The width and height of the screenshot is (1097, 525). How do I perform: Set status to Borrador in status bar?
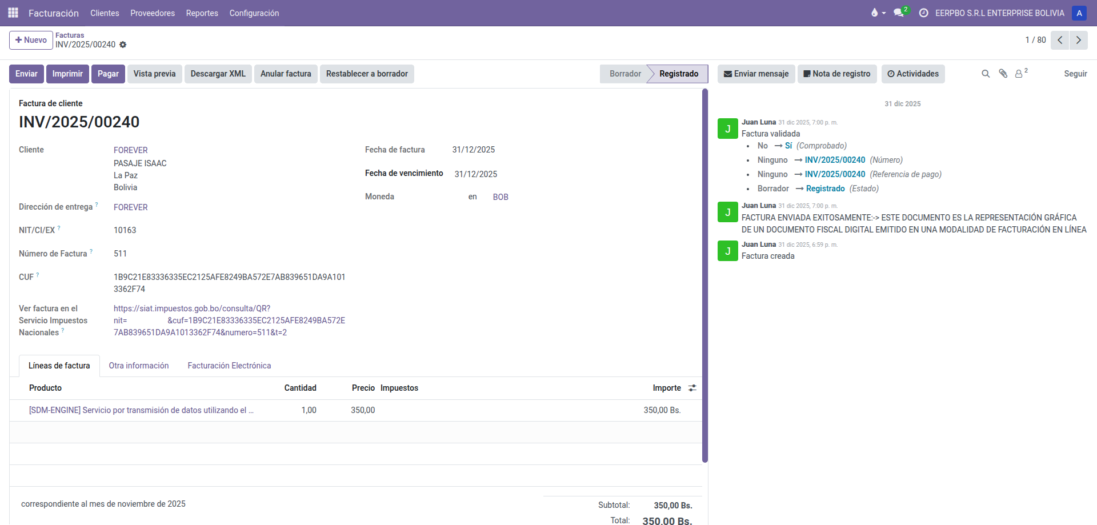click(x=624, y=74)
